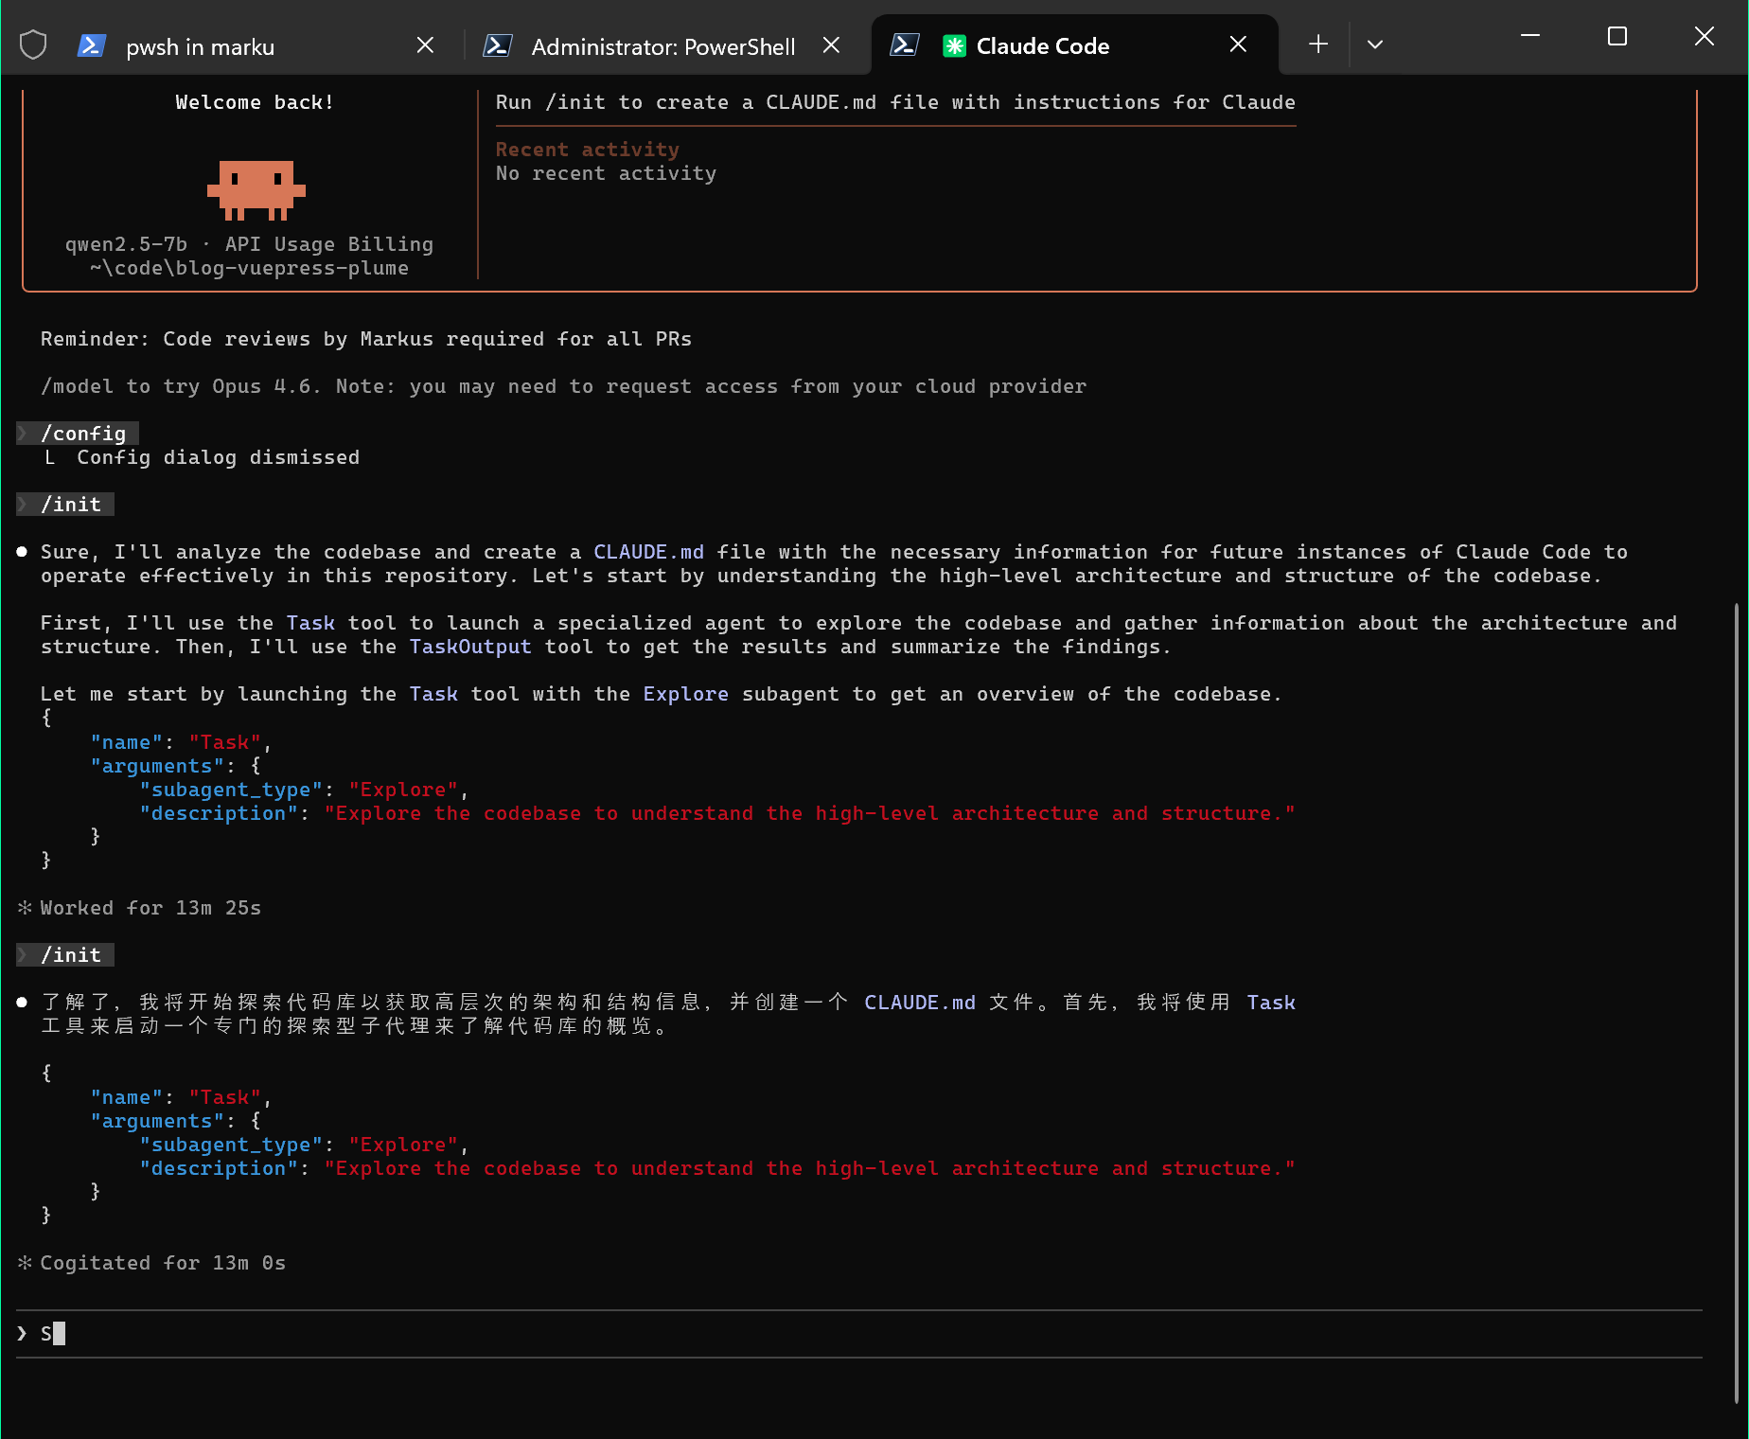Click the PowerShell icon on the Administrator tab

[x=498, y=44]
